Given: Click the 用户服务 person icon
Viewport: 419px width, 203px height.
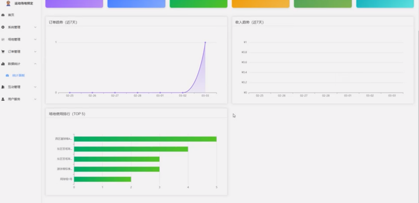Looking at the screenshot, I should [x=3, y=99].
